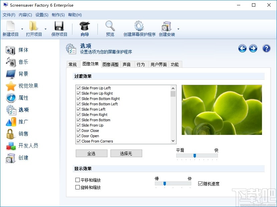277x207 pixels.
Task: Click the 创建屏幕保护程序 gear icon
Action: tap(139, 26)
